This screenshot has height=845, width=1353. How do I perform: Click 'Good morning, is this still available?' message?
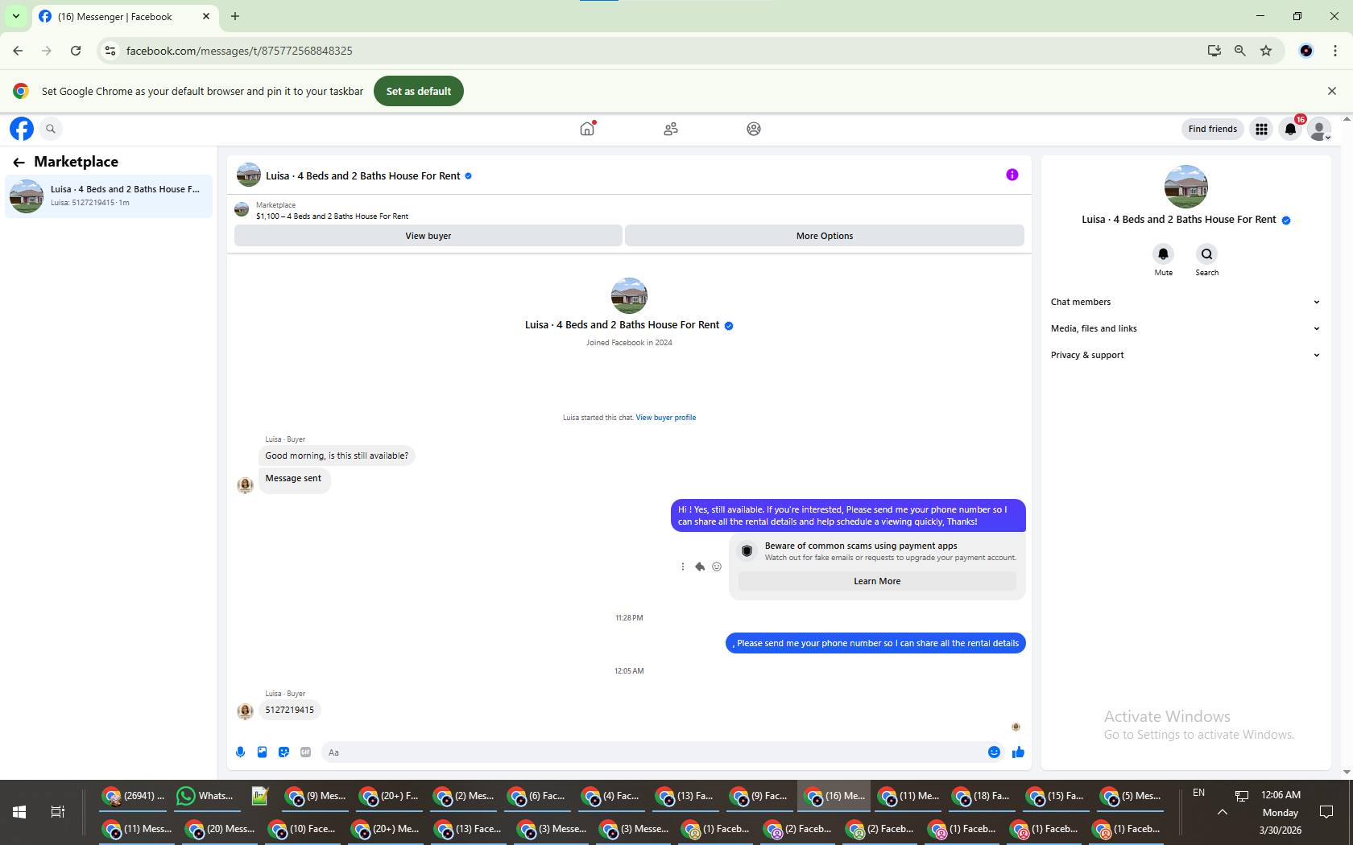337,455
